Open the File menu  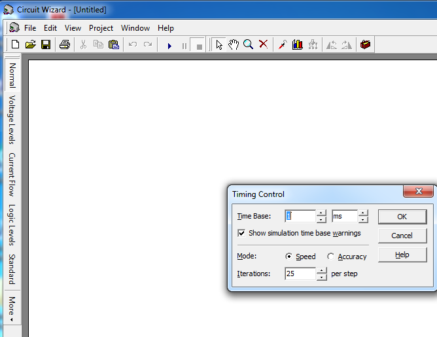point(30,28)
